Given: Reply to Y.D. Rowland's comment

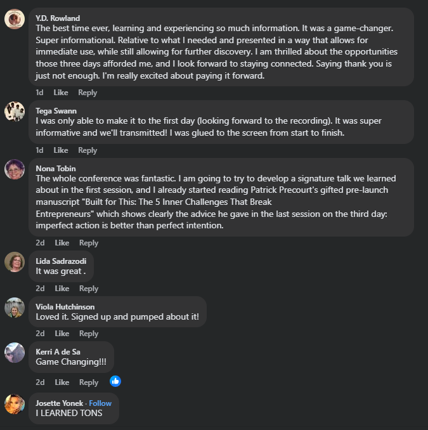Looking at the screenshot, I should click(x=88, y=93).
